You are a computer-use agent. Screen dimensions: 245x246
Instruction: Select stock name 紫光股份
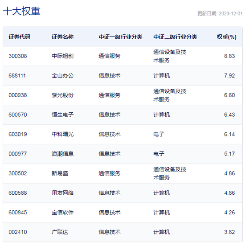[x=62, y=95]
